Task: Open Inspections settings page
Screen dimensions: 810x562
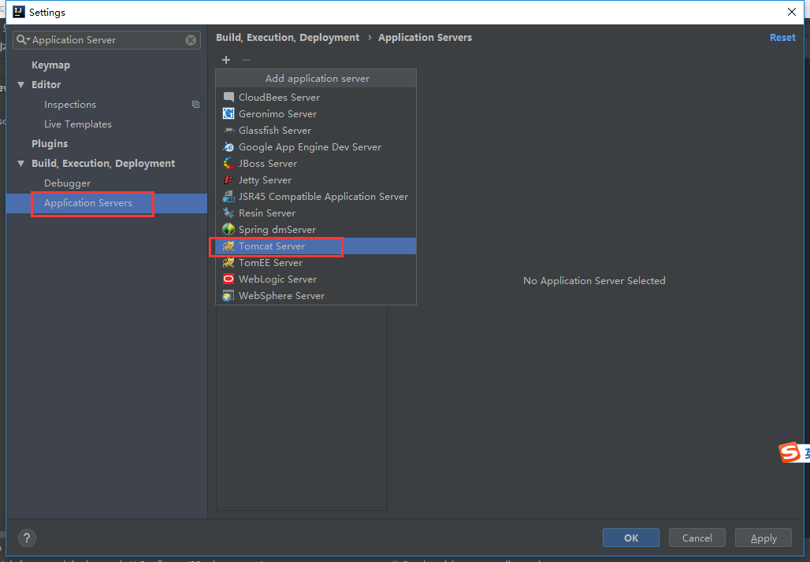Action: pos(106,104)
